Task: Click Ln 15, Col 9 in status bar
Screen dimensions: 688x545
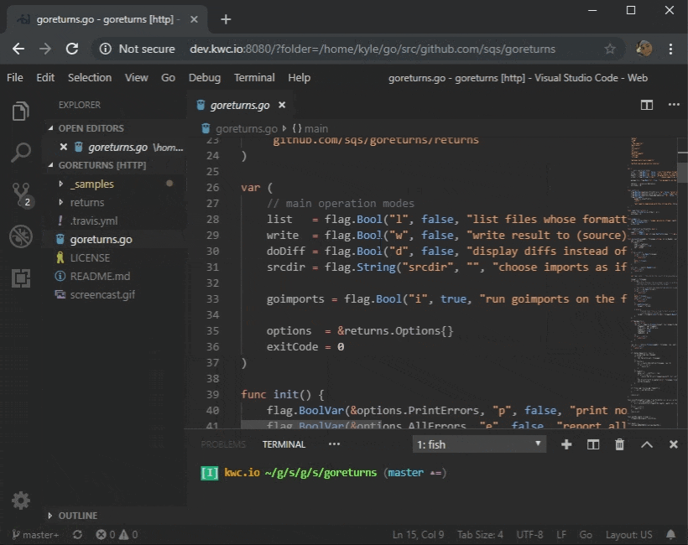Action: (x=418, y=534)
